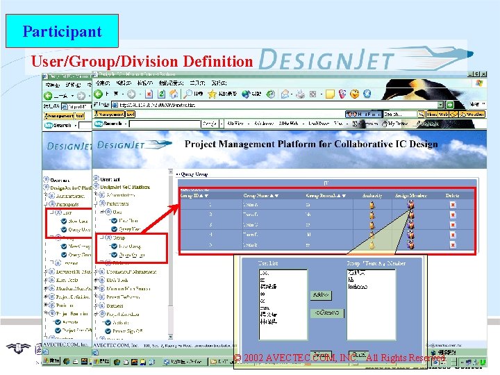Image resolution: width=500 pixels, height=375 pixels.
Task: Click the Print icon in front browser toolbar
Action: click(300, 94)
